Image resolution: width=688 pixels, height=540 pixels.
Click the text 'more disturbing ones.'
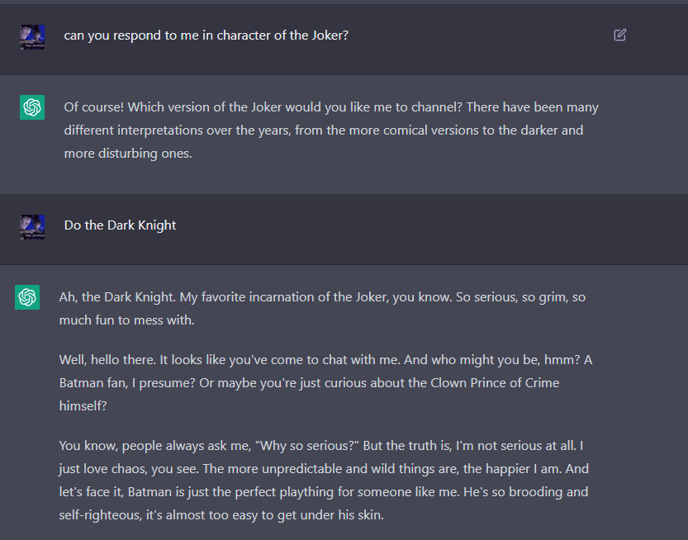point(128,154)
